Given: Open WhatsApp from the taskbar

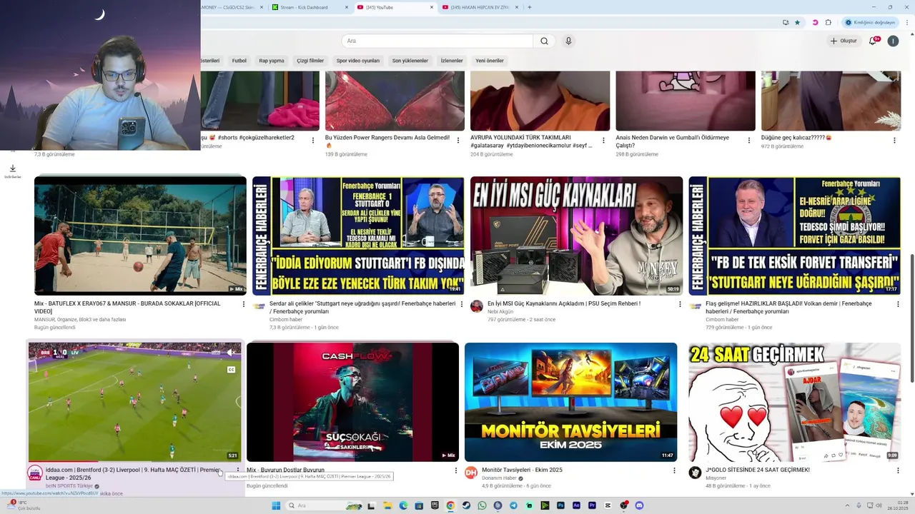Looking at the screenshot, I should tap(482, 505).
